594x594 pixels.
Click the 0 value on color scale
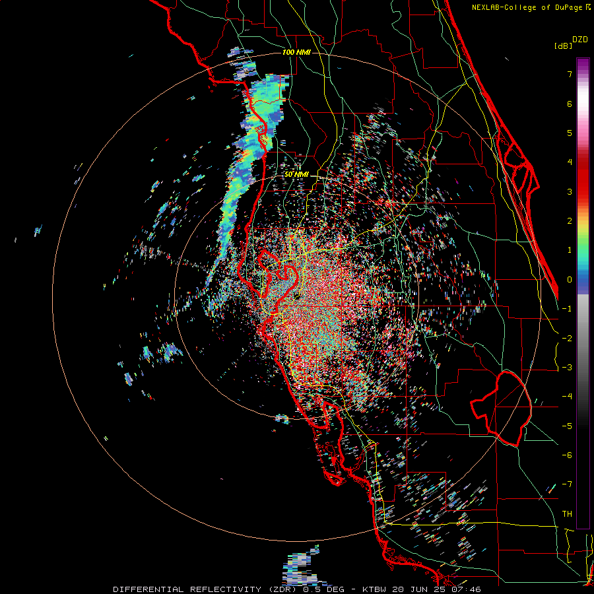[570, 280]
